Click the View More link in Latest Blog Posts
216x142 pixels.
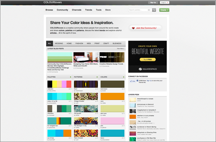[121, 48]
